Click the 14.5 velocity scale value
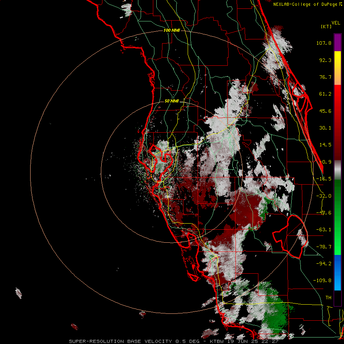 (x=325, y=145)
